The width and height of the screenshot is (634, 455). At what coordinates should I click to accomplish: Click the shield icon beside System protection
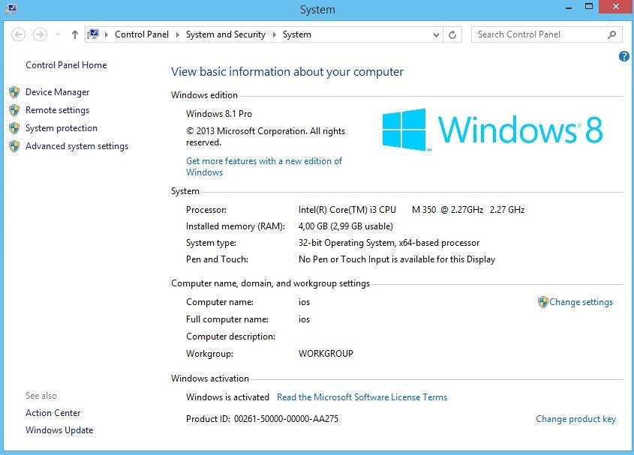tap(14, 128)
